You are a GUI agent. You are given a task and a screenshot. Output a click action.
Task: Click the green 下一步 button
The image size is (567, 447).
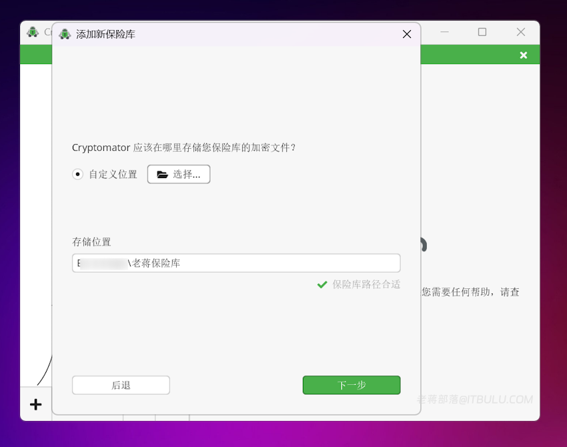pyautogui.click(x=352, y=385)
